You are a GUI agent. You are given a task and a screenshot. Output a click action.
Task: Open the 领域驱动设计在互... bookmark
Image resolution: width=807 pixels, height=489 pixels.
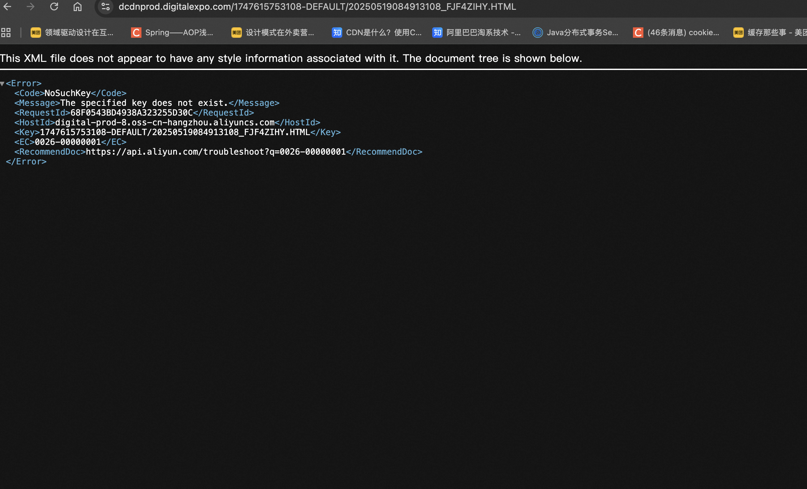point(72,32)
